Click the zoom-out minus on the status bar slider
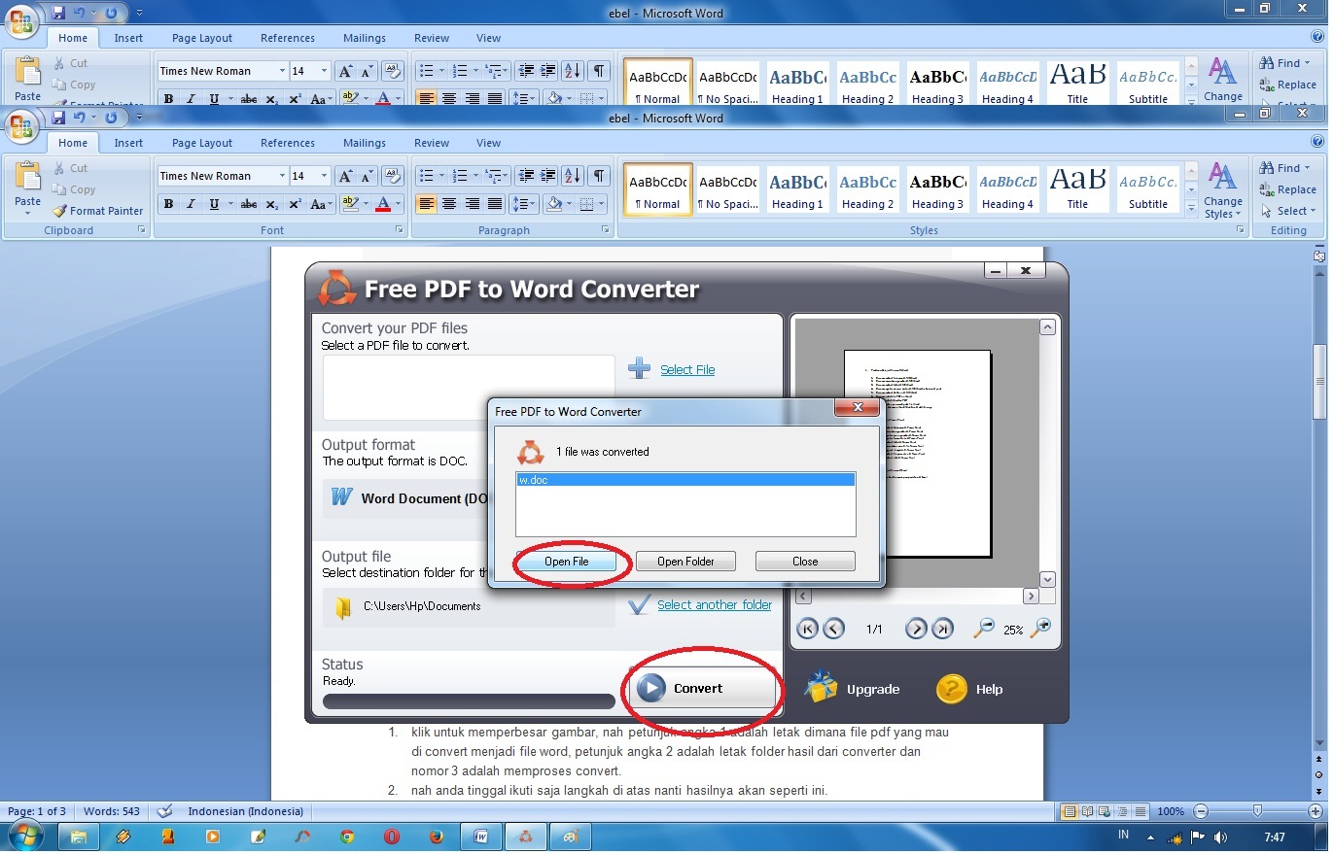This screenshot has height=854, width=1334. (1201, 811)
